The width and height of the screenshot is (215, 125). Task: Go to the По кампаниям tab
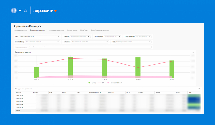pos(72,30)
